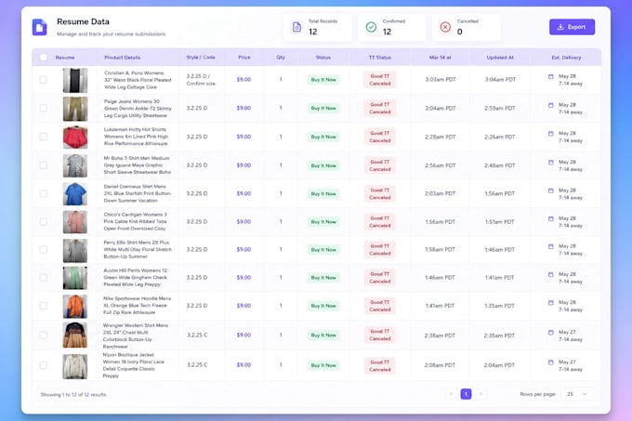This screenshot has height=421, width=632.
Task: Click calendar icon in Perry Ellis row
Action: coord(551,246)
